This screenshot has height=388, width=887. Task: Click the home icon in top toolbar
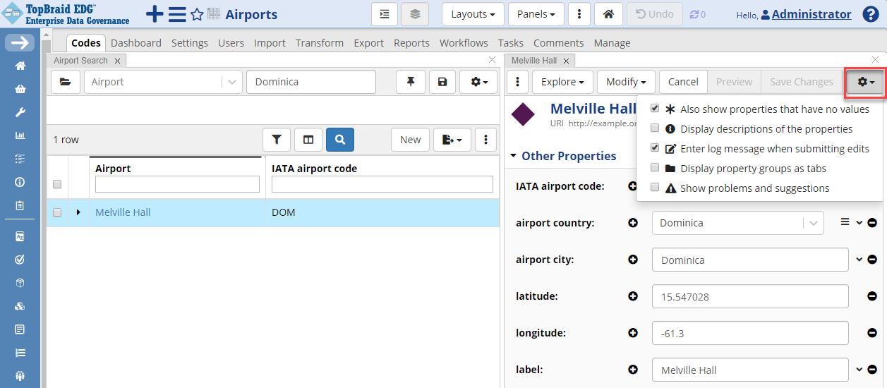tap(608, 14)
